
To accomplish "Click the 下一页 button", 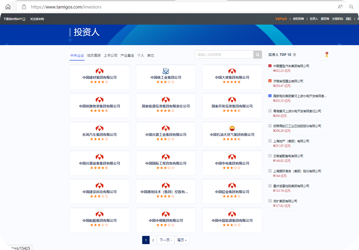I will pos(165,240).
